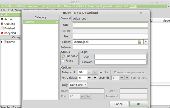Select the All status filter
The image size is (170, 108).
(11, 14)
